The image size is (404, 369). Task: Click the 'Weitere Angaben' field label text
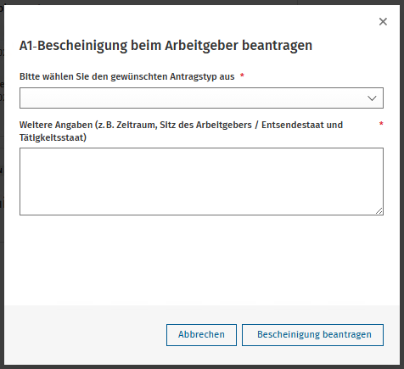[181, 131]
